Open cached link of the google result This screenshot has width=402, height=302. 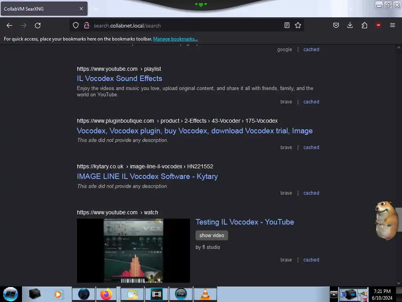[x=311, y=49]
